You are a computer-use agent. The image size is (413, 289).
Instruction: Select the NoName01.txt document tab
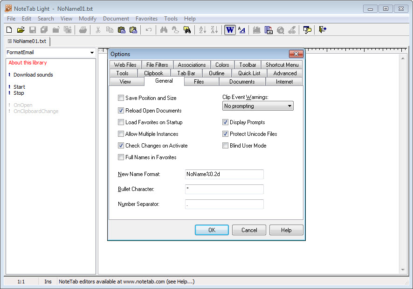coord(27,42)
